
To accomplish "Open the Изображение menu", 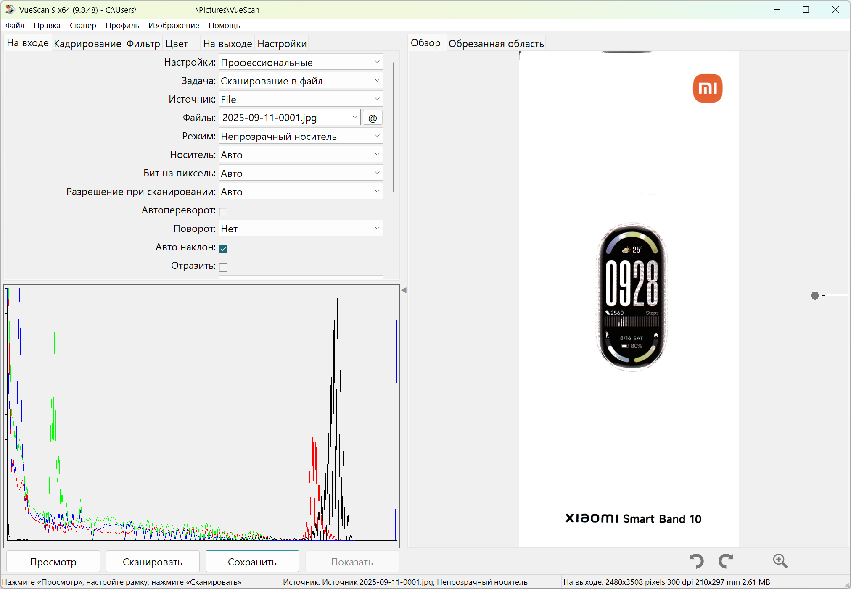I will point(173,25).
